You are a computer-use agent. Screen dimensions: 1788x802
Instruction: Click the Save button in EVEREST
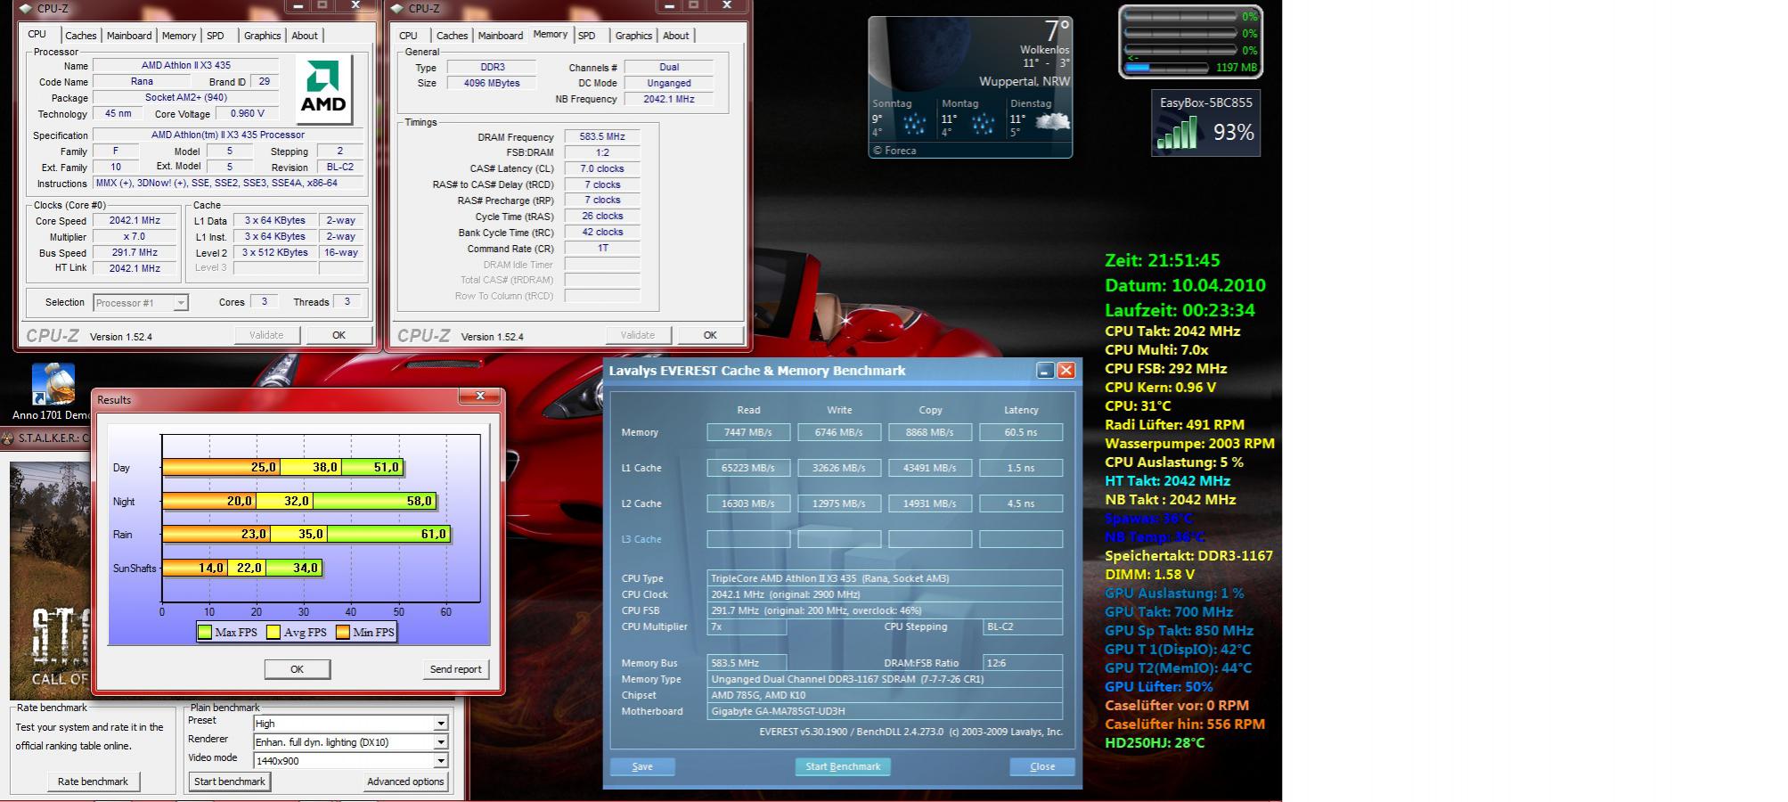click(x=642, y=766)
